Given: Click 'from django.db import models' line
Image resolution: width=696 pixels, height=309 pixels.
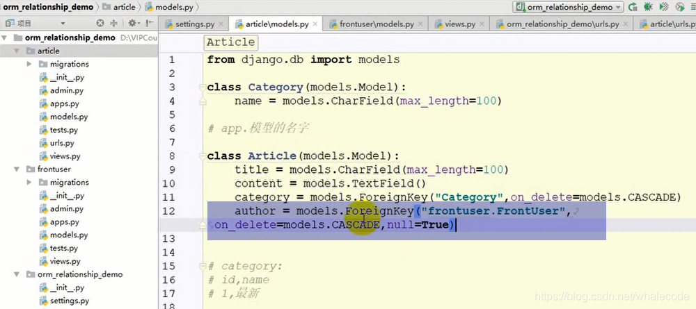Looking at the screenshot, I should [x=303, y=60].
